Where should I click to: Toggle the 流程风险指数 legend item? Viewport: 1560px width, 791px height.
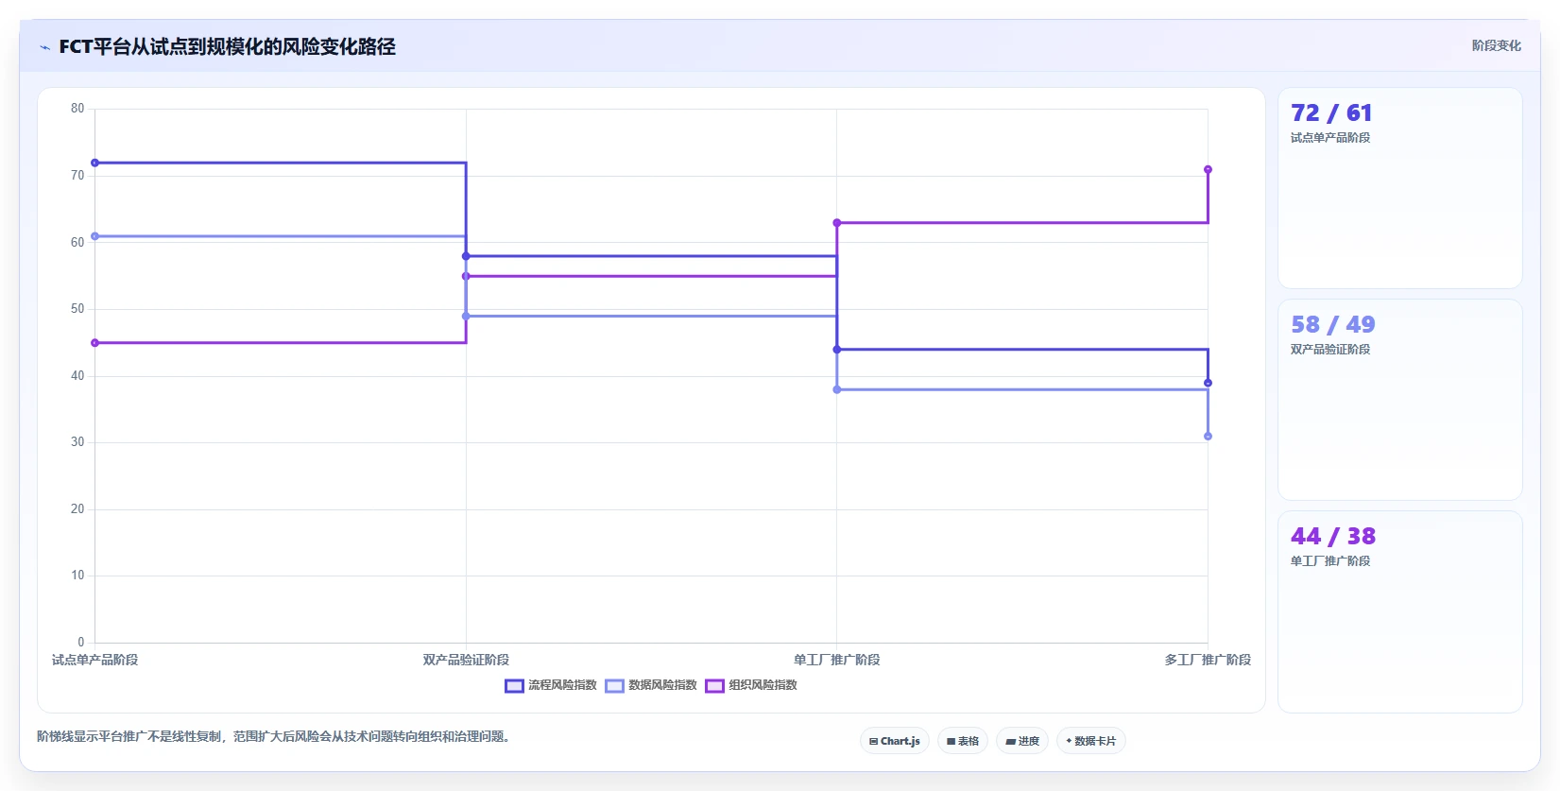(551, 685)
